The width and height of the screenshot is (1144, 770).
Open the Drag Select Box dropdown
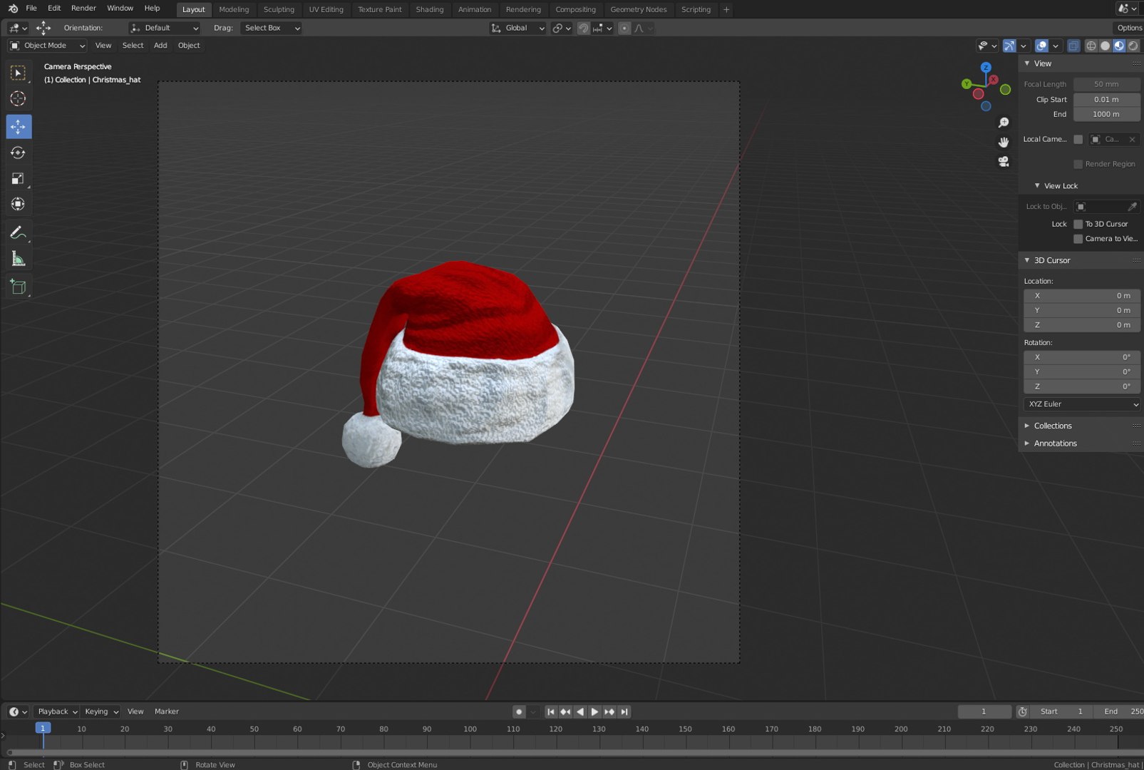point(272,28)
